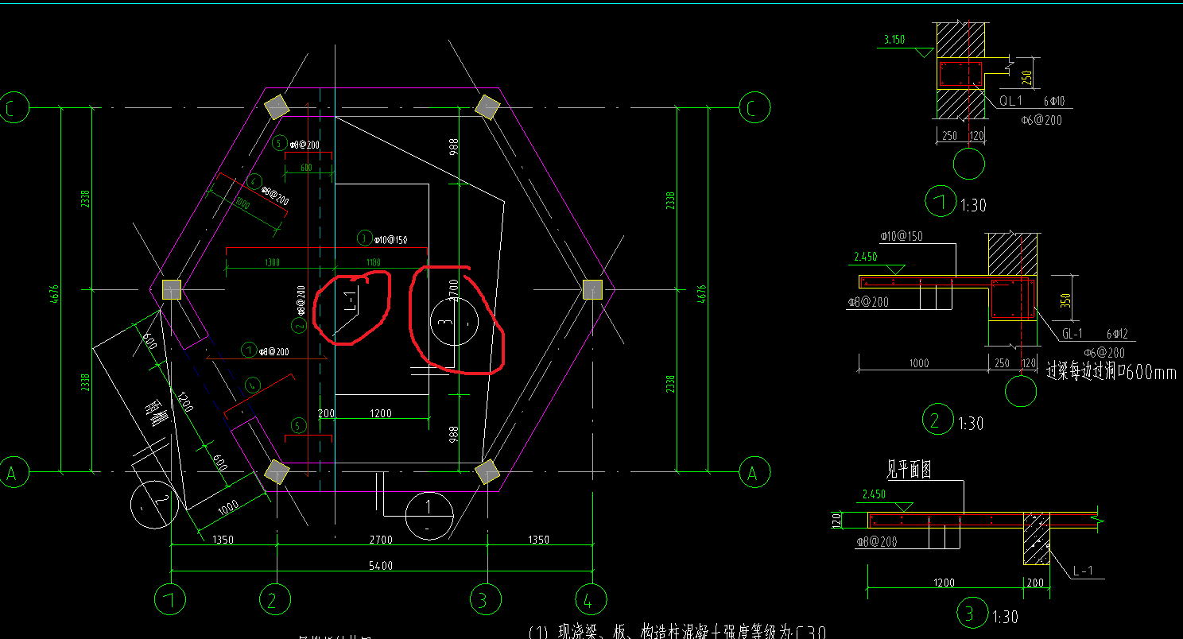Click the 1300 dimension text in the plan
Screen dimensions: 1183x639
[272, 261]
